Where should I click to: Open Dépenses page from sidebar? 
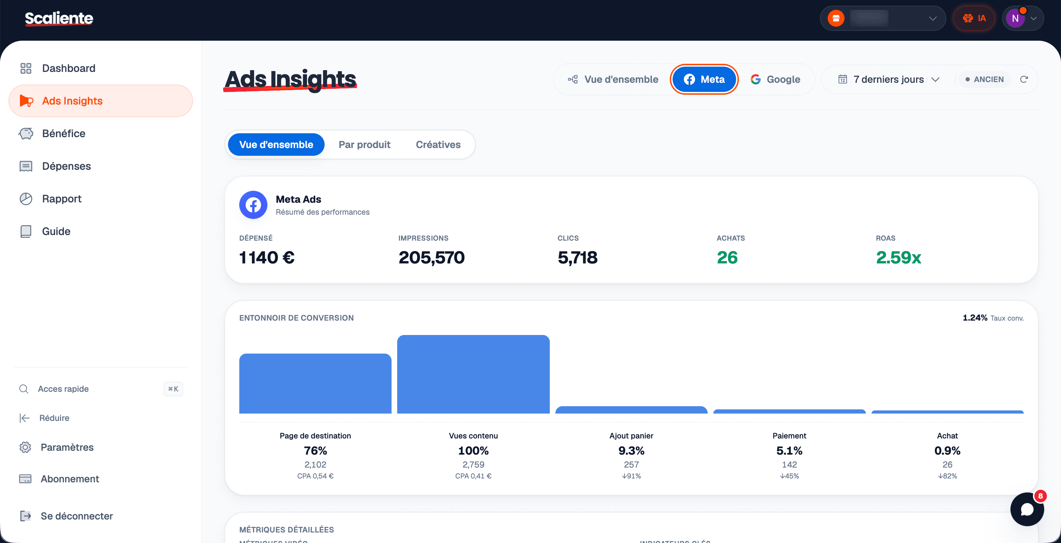tap(100, 166)
